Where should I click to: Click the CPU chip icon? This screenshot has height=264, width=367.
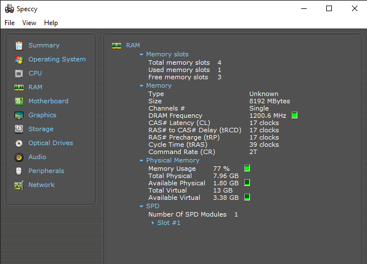click(19, 74)
